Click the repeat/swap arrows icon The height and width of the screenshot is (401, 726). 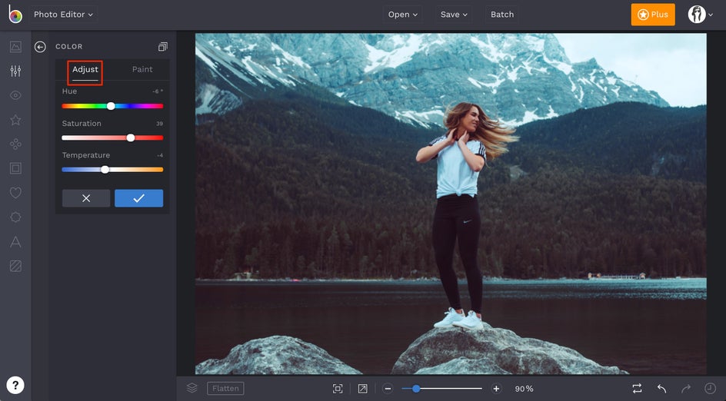(637, 389)
